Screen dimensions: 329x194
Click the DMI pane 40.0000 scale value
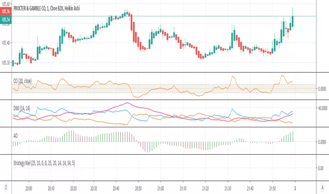tap(323, 108)
